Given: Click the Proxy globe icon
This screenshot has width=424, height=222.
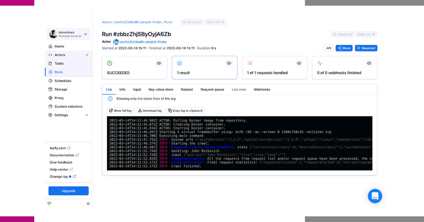Looking at the screenshot, I should coord(51,98).
